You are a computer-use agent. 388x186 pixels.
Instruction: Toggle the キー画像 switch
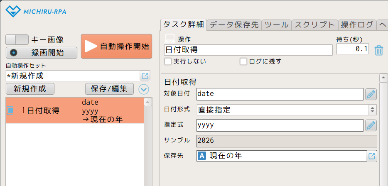pos(17,40)
